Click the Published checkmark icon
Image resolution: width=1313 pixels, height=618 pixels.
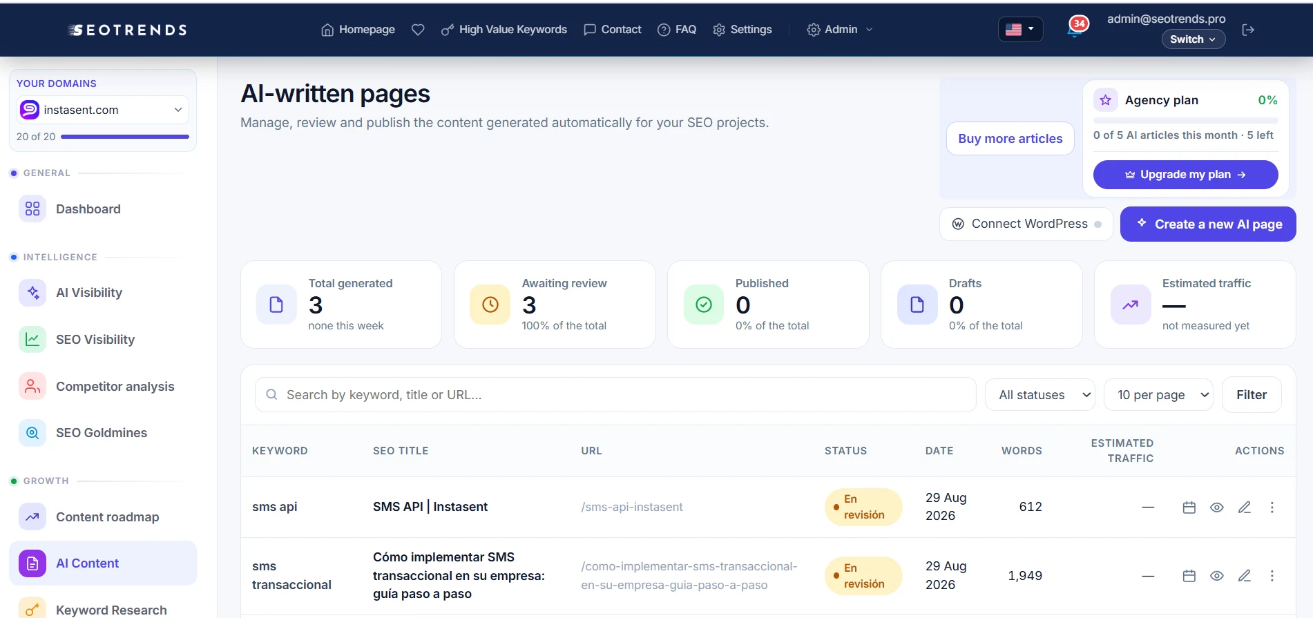[x=703, y=305]
